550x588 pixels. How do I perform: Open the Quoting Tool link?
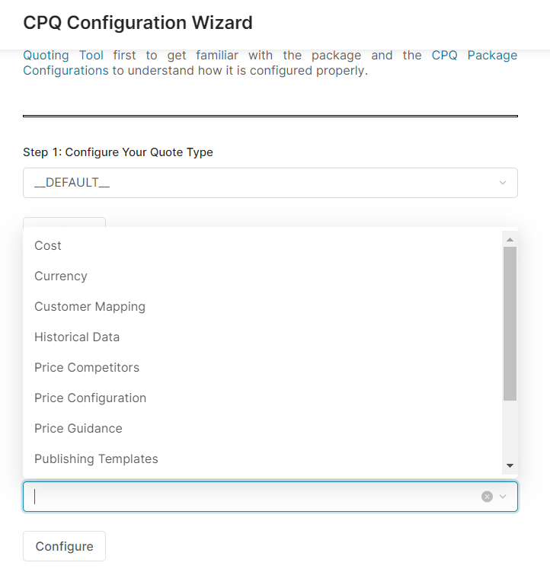click(63, 56)
